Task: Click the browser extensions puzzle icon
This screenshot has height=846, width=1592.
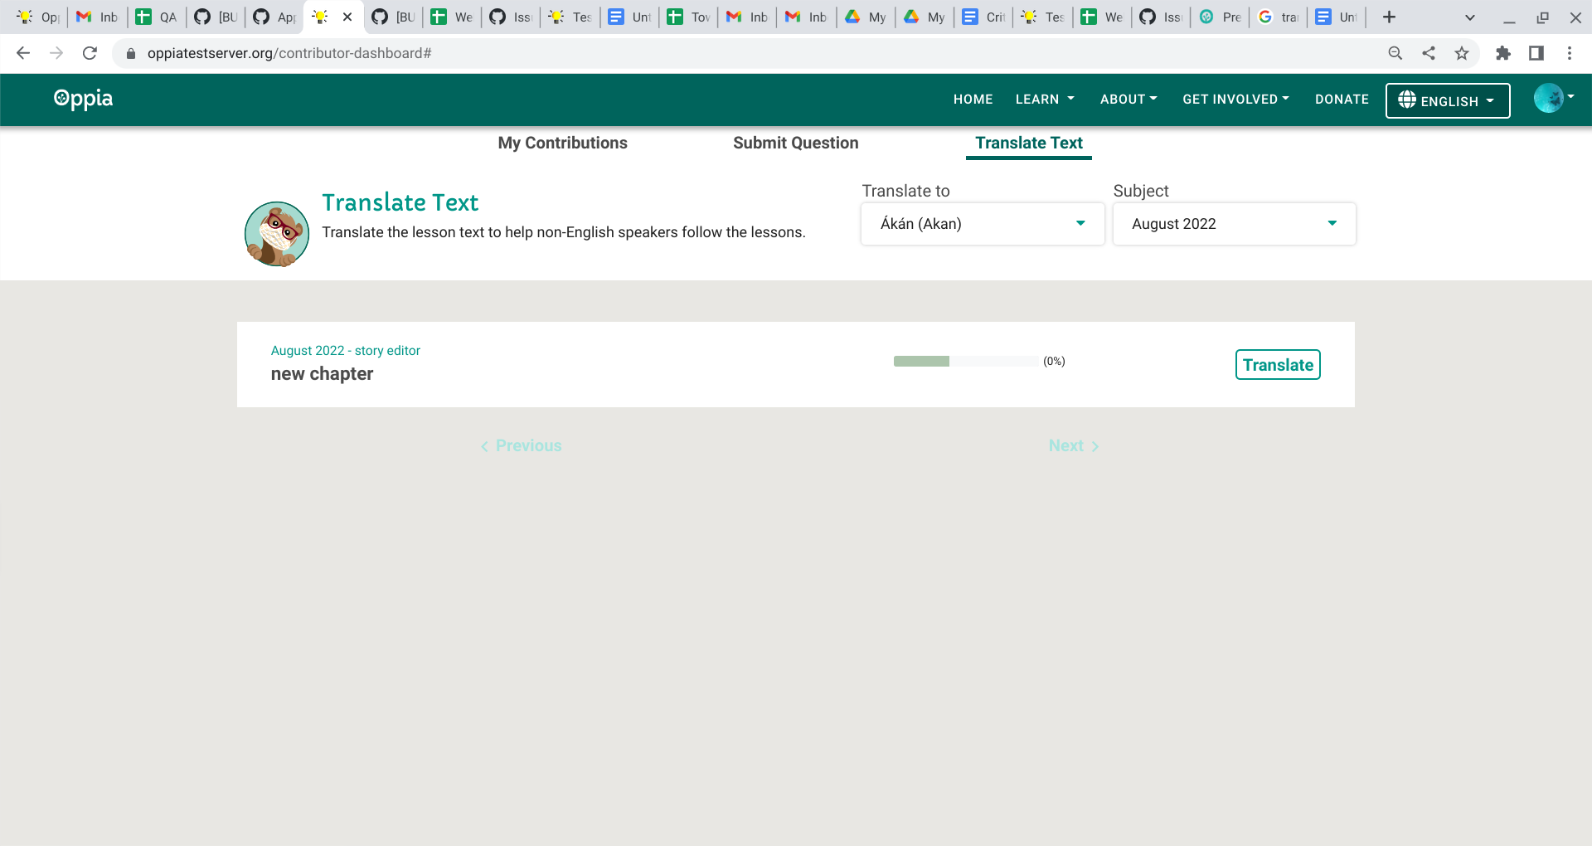Action: [1503, 52]
